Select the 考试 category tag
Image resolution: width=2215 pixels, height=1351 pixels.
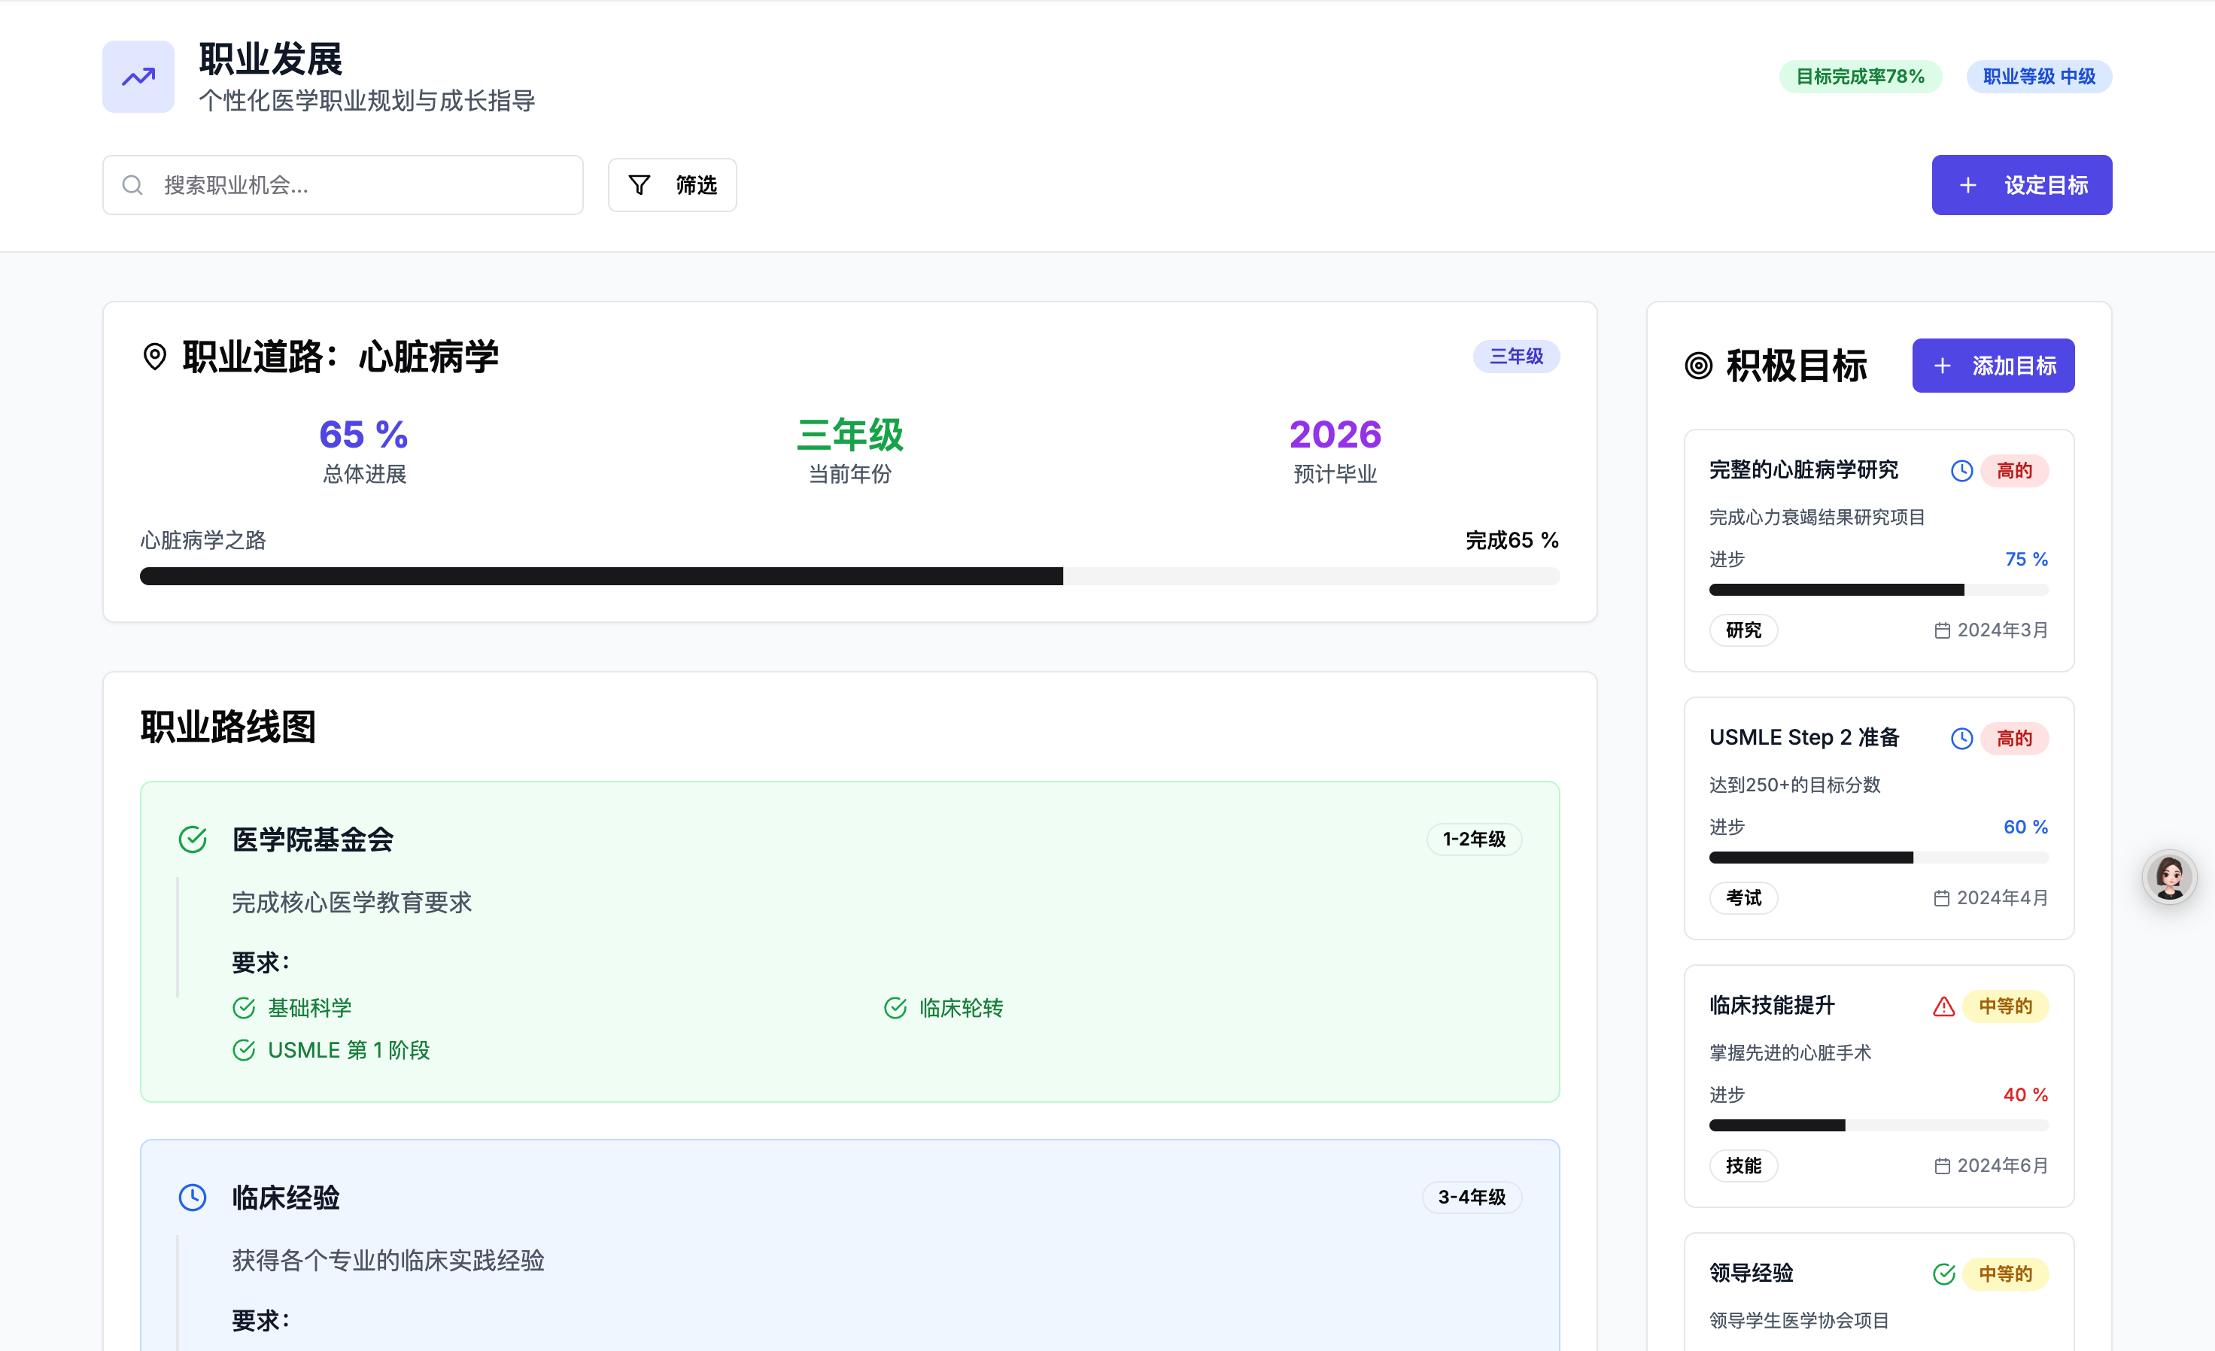pos(1743,898)
